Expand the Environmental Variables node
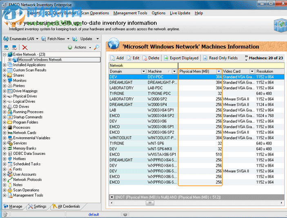The image size is (287, 218). tap(4, 138)
